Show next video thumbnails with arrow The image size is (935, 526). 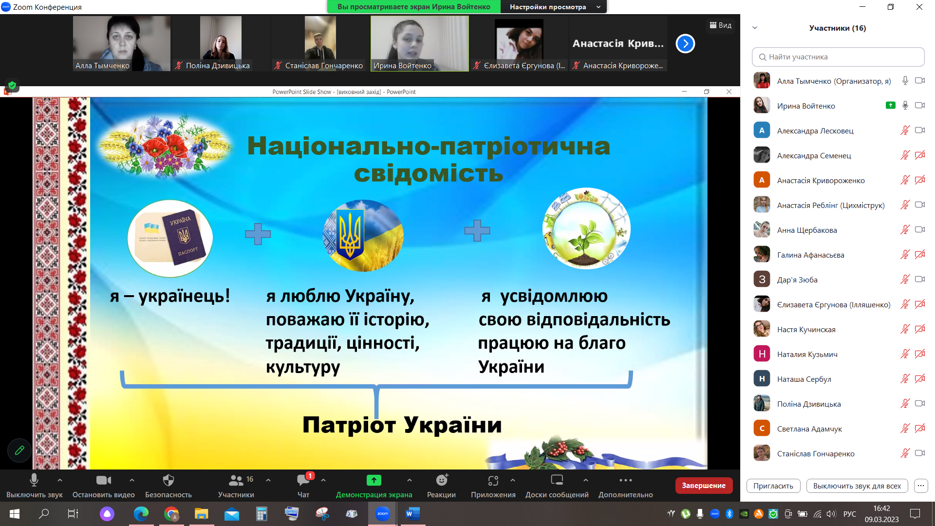(x=685, y=44)
